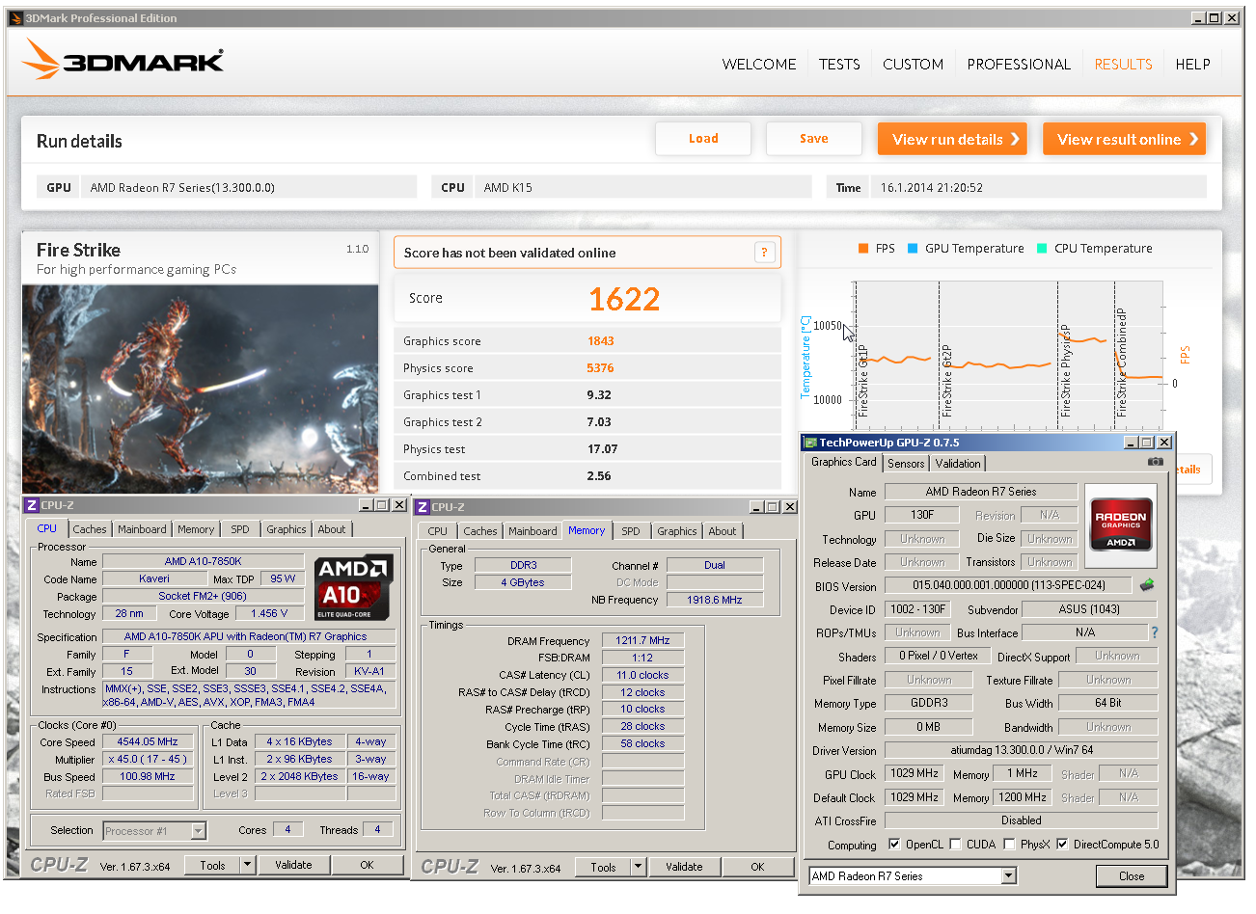This screenshot has width=1256, height=914.
Task: Click the Core Speed 4544.05 MHz field
Action: click(x=148, y=741)
